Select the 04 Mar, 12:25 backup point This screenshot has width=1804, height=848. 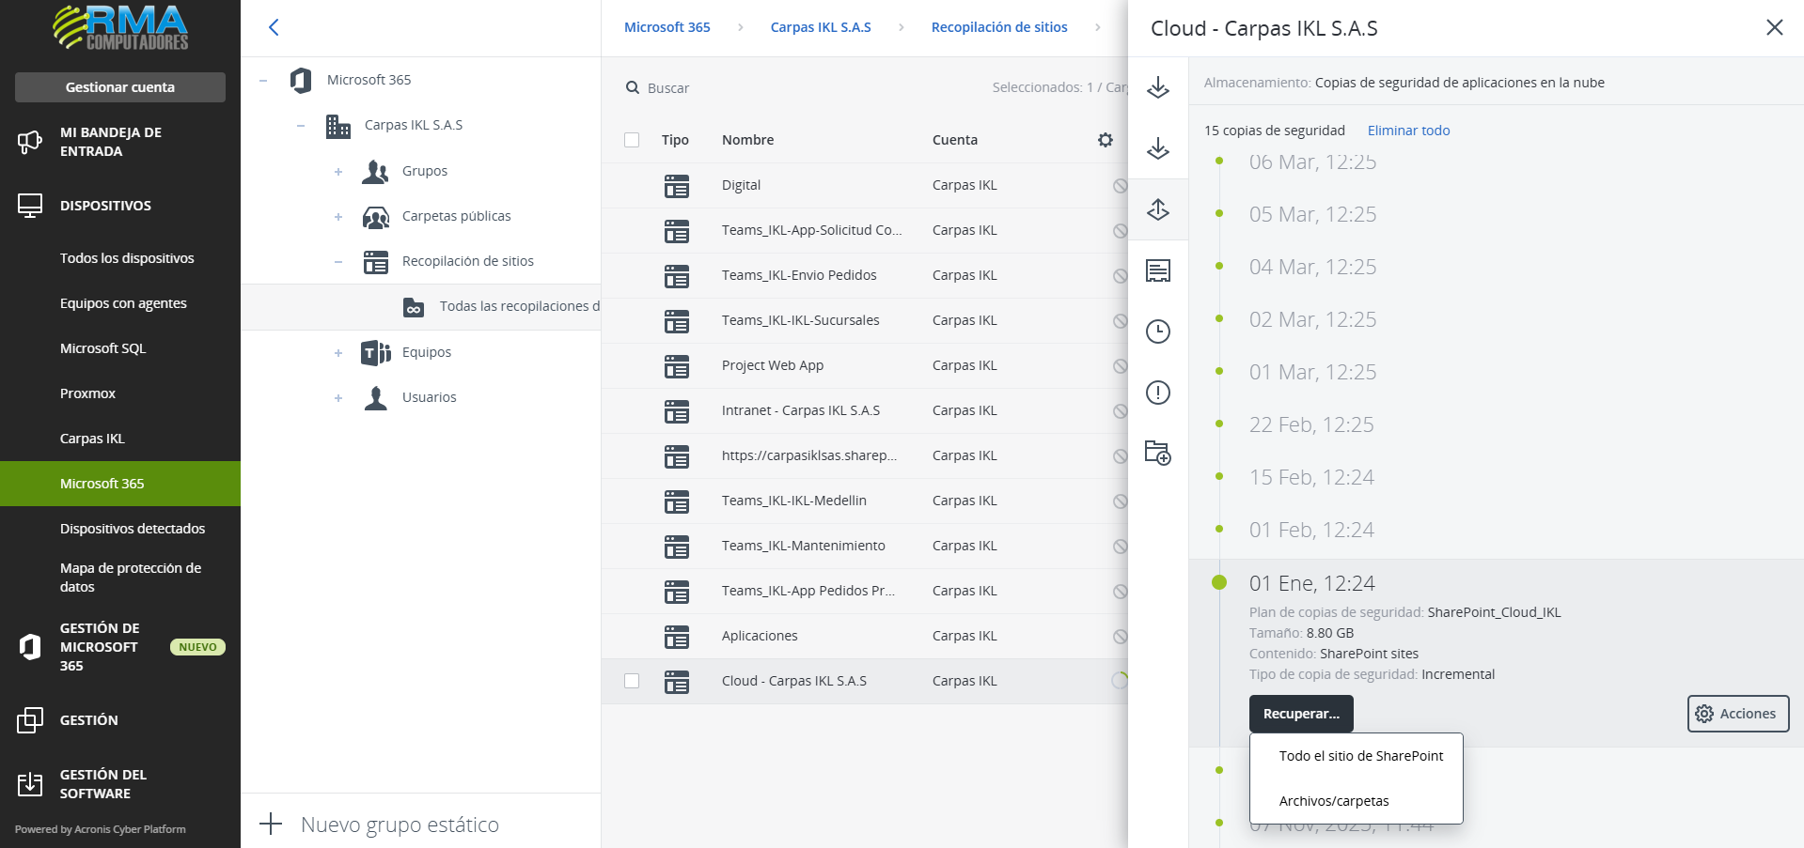[x=1311, y=267]
